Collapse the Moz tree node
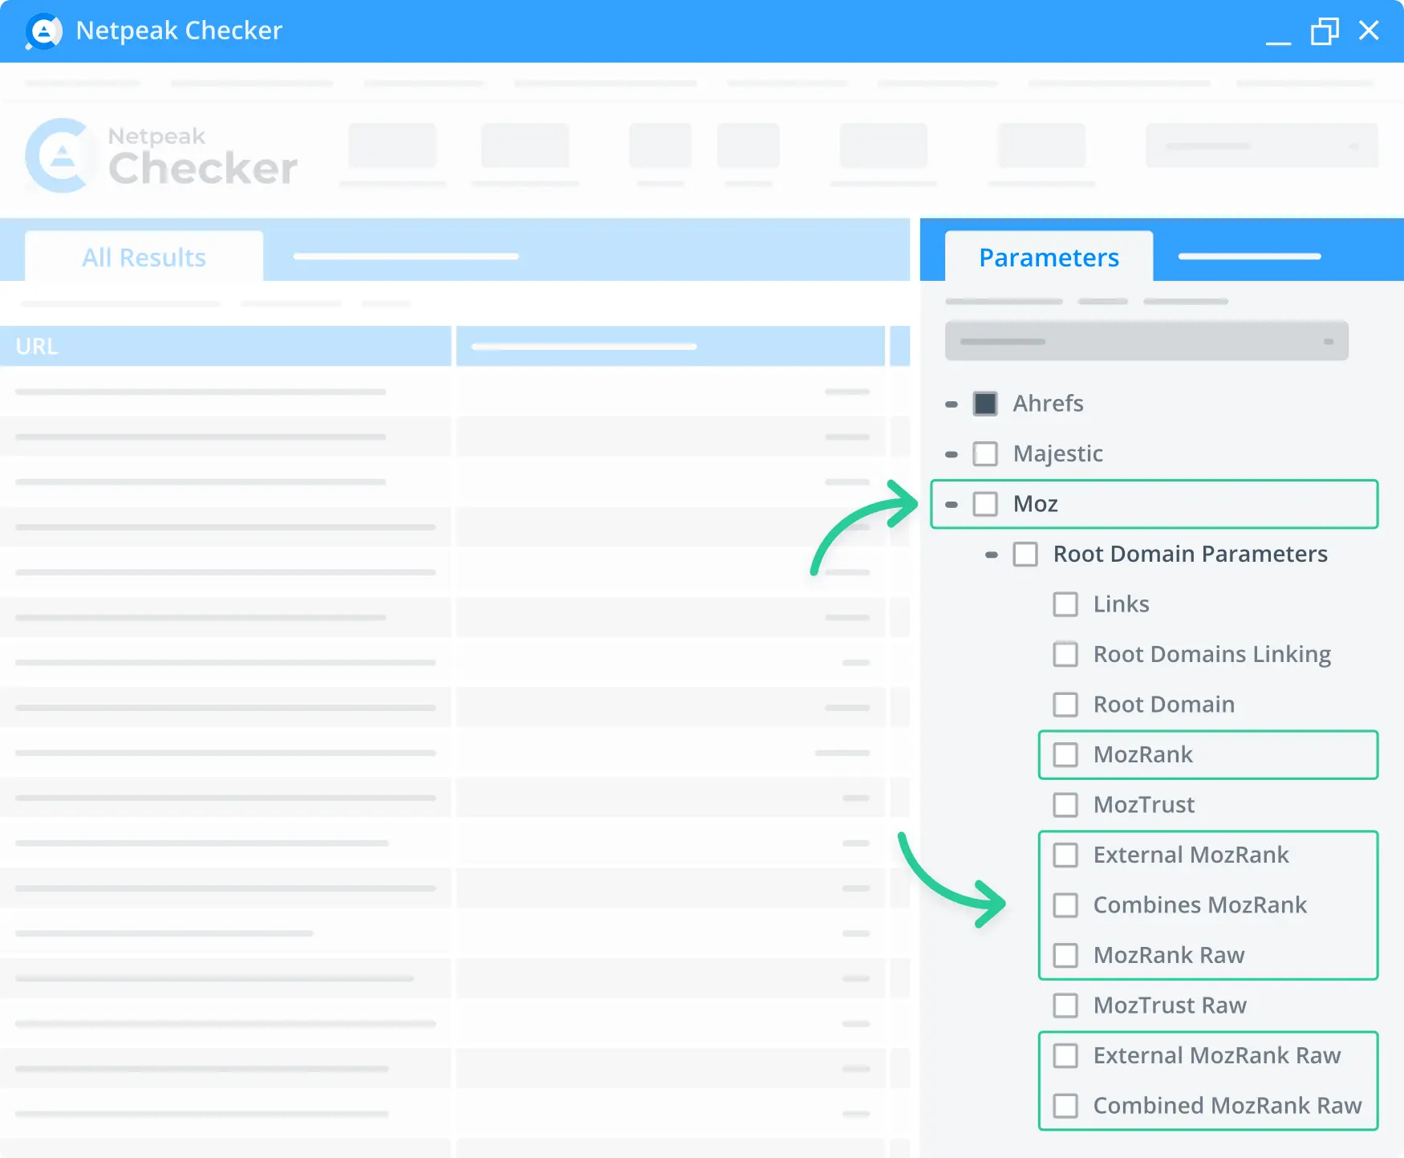The width and height of the screenshot is (1404, 1158). (952, 505)
